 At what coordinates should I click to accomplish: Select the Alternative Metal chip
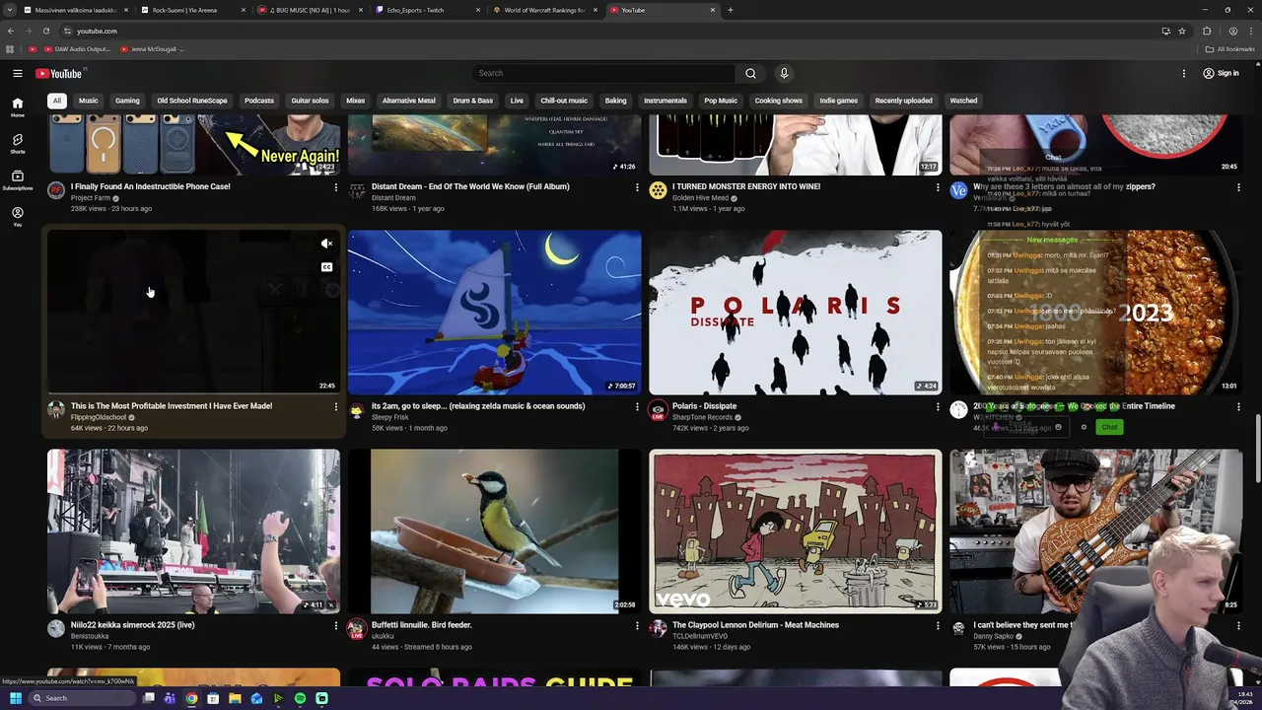(408, 101)
